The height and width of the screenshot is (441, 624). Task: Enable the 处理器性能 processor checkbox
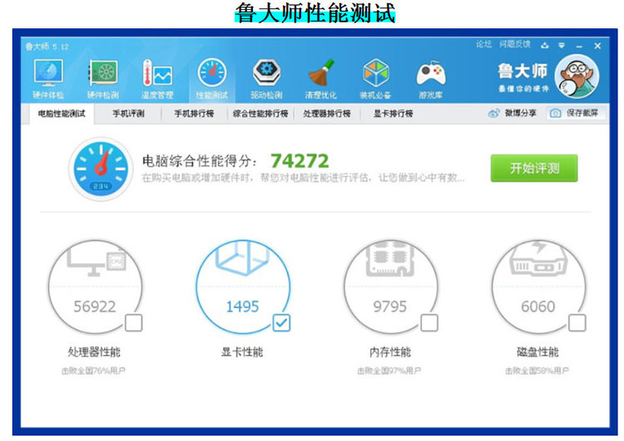point(133,322)
